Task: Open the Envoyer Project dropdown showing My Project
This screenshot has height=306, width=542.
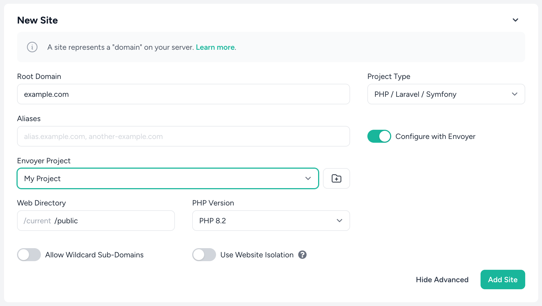Action: click(168, 178)
